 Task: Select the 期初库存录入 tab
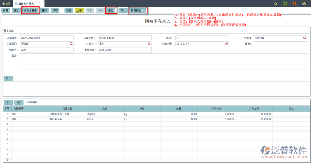pos(26,3)
